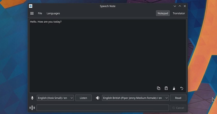This screenshot has height=114, width=217.
Task: Click the speaker icon beside voice model
Action: (x=97, y=98)
